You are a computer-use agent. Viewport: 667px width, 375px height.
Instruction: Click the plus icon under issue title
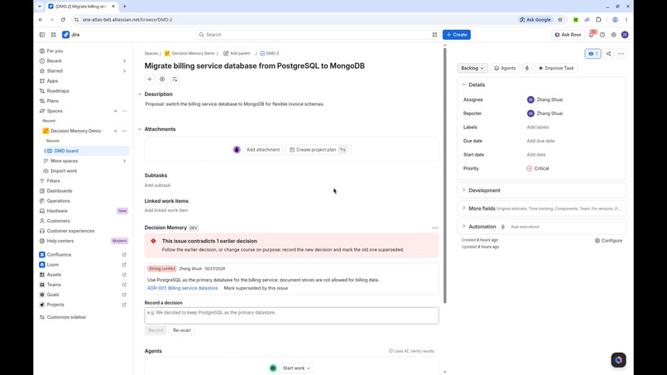(x=149, y=79)
